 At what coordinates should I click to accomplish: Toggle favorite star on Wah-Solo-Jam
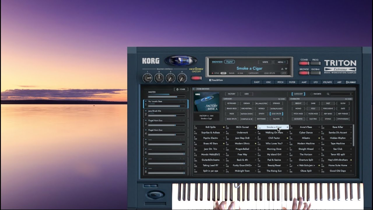319,165
